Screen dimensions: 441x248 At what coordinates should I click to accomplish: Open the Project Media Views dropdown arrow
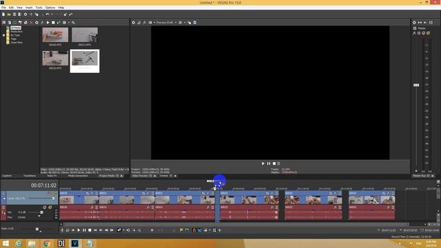pos(69,23)
